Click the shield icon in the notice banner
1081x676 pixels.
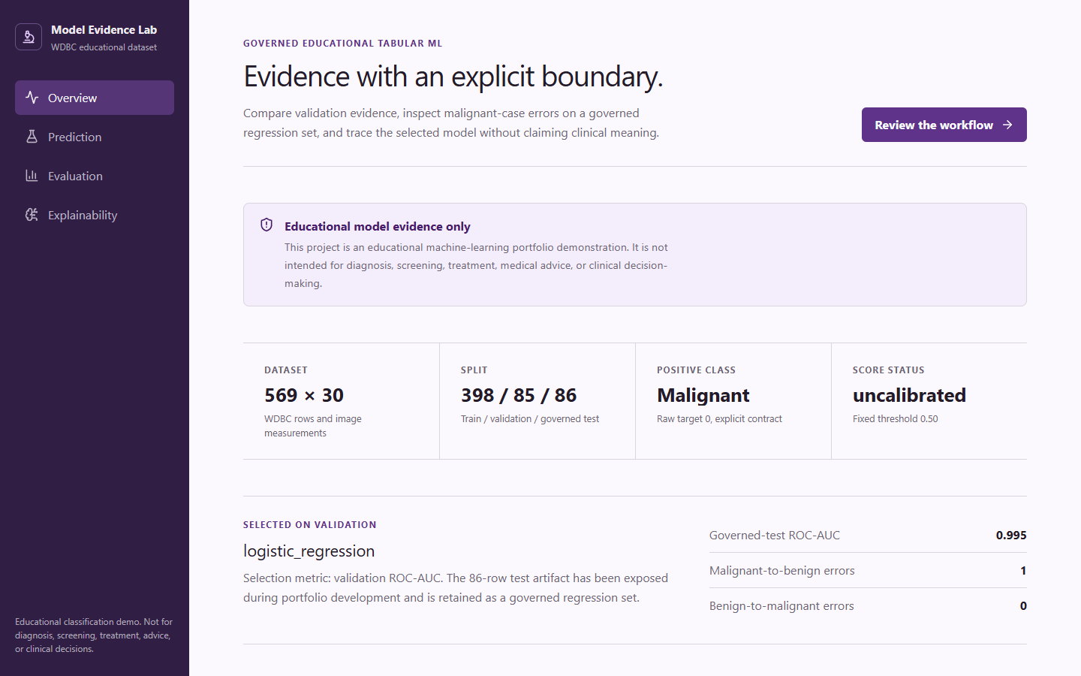(266, 225)
